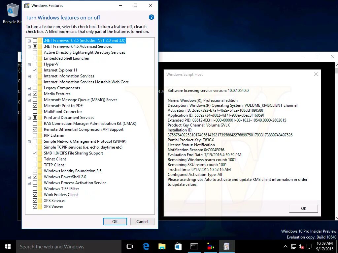Click the Windows Features title bar icon
This screenshot has width=338, height=253.
(x=27, y=5)
